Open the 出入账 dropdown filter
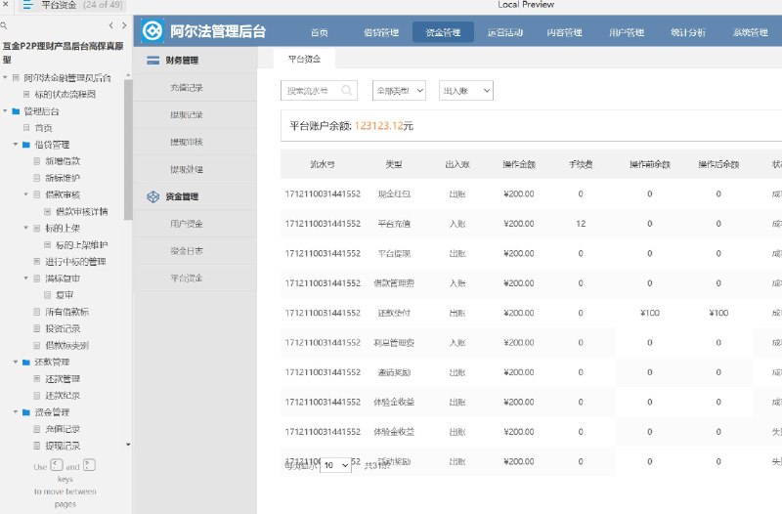Screen dimensions: 782x514 coord(466,90)
